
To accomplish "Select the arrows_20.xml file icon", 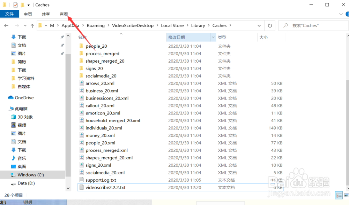I will coord(81,83).
